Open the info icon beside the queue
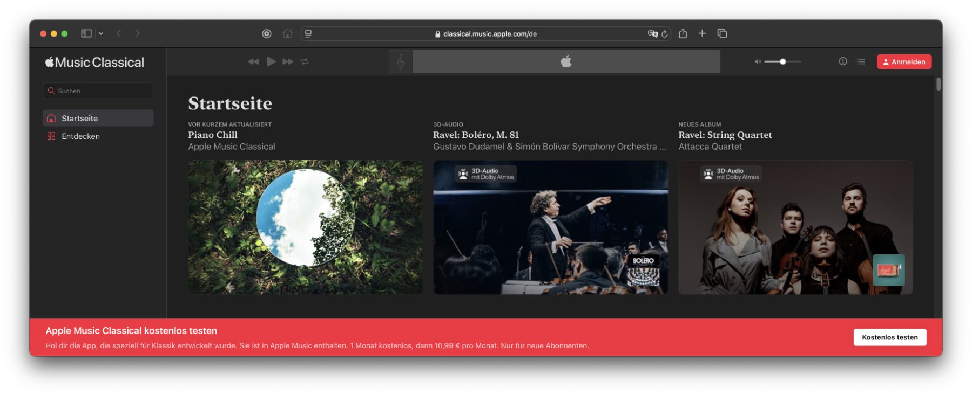Viewport: 972px width, 395px height. [842, 61]
